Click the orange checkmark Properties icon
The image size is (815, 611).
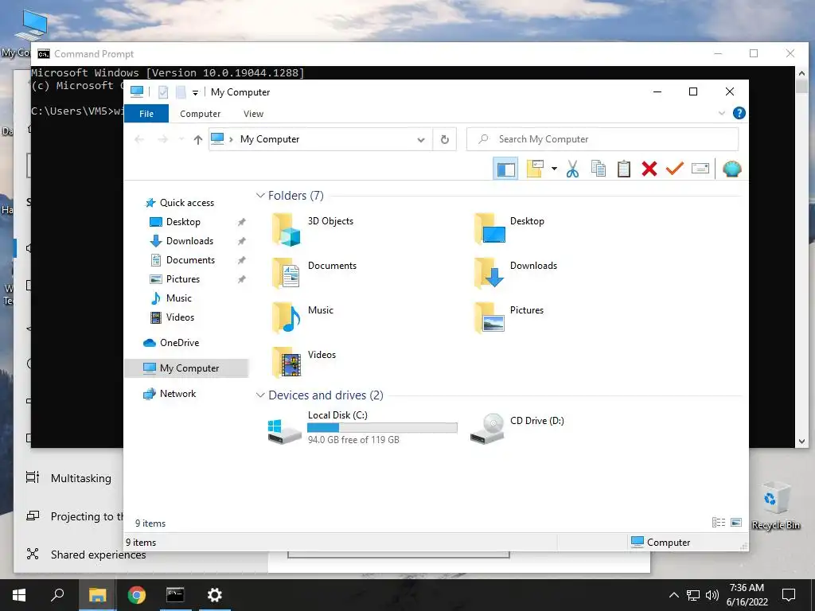click(675, 169)
